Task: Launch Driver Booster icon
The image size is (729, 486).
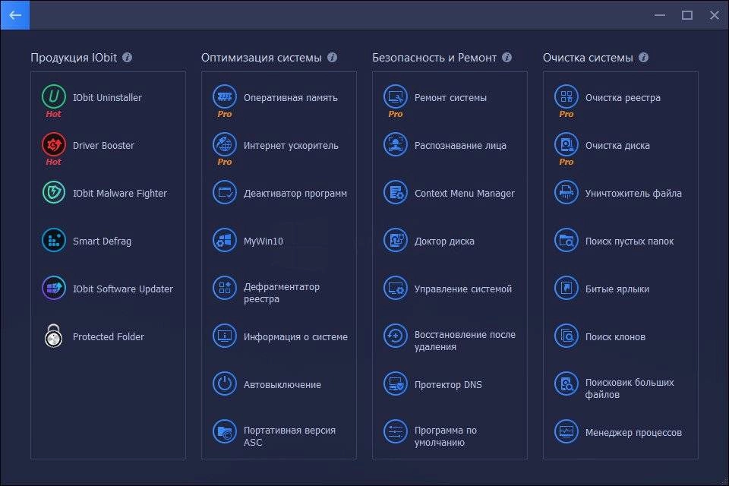Action: pos(54,144)
